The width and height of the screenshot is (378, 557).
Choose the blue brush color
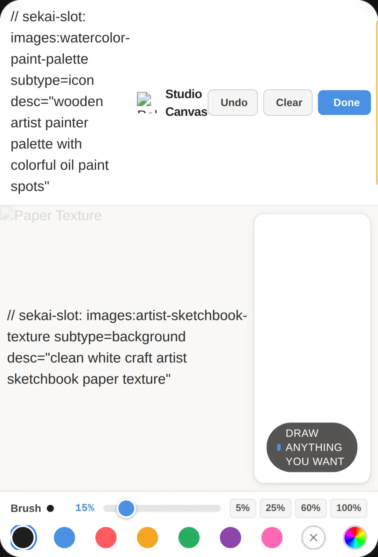[64, 537]
